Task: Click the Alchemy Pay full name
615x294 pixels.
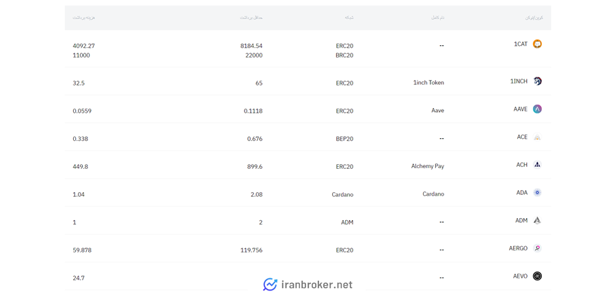Action: click(x=428, y=166)
